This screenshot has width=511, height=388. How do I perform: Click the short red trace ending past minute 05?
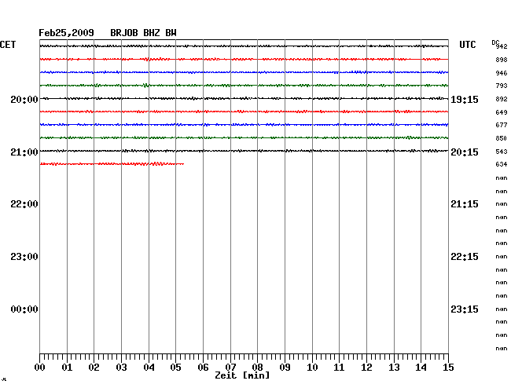(112, 163)
